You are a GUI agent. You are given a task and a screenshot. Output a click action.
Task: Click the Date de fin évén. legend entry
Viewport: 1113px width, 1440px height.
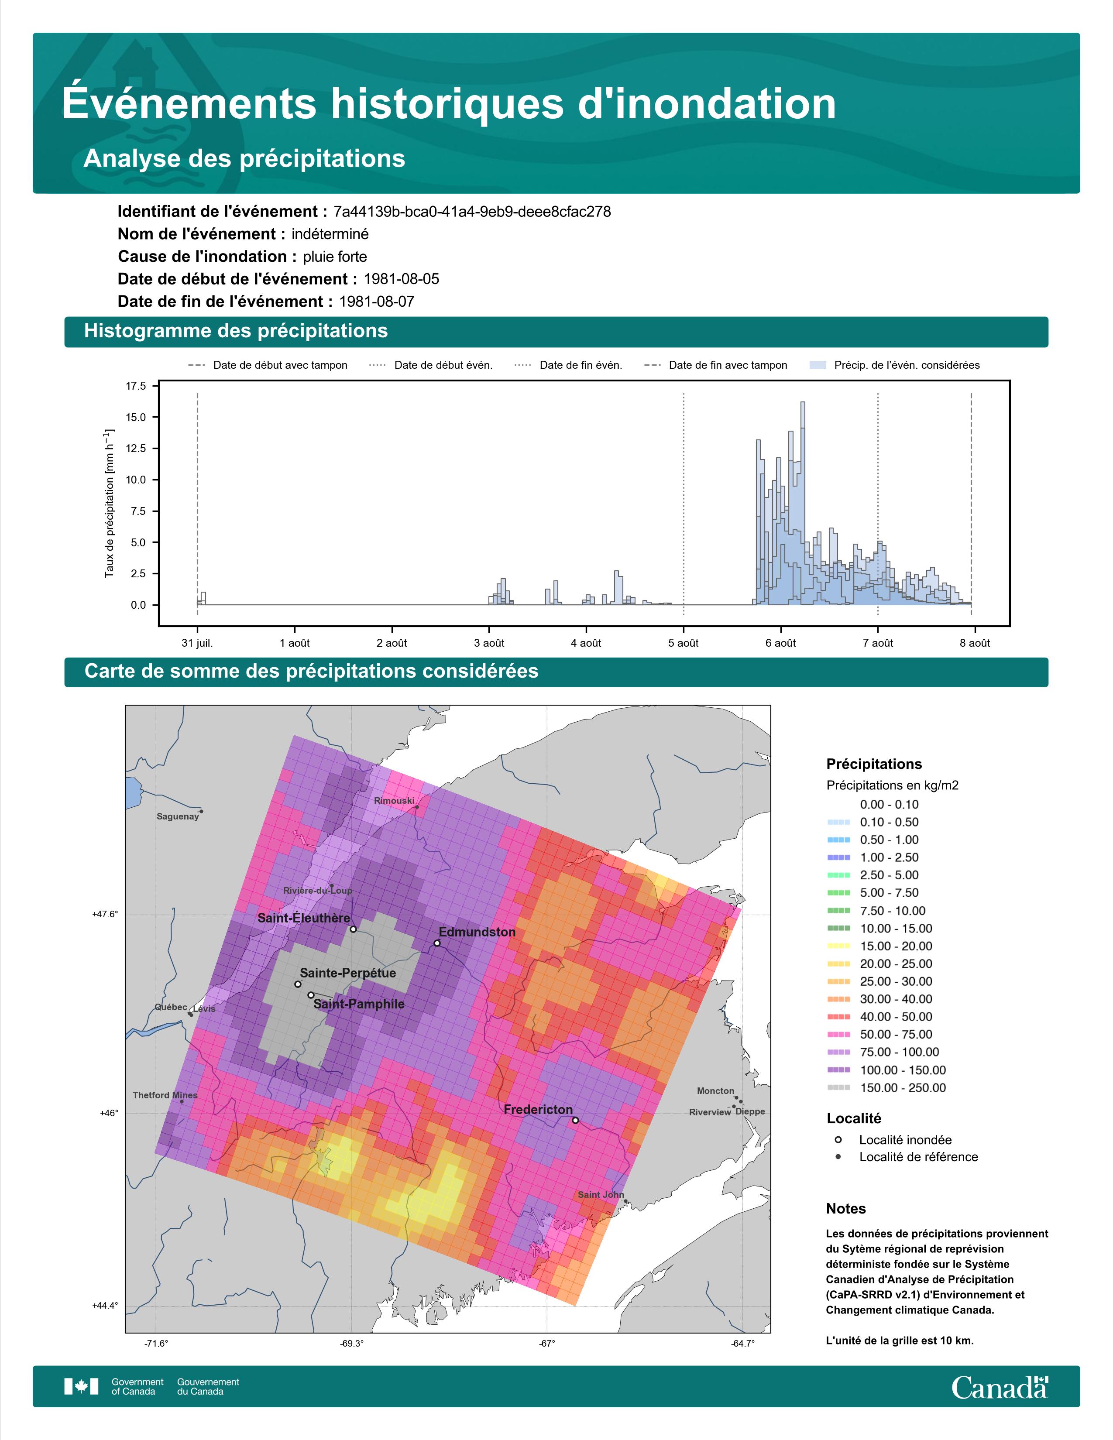click(568, 365)
